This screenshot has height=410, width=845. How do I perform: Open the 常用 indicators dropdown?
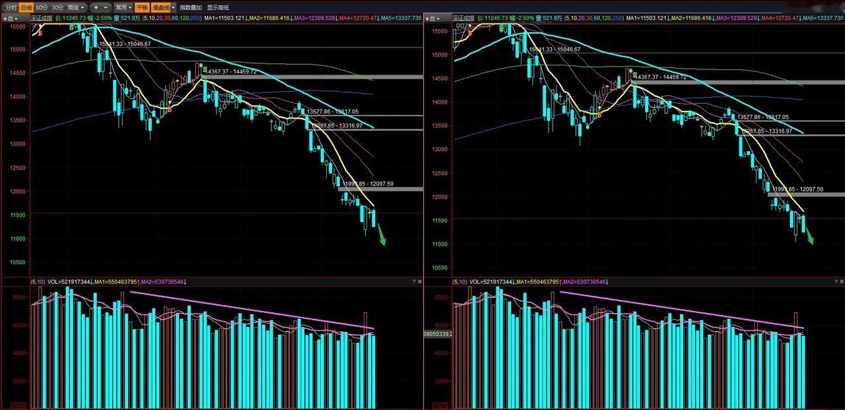coord(123,7)
